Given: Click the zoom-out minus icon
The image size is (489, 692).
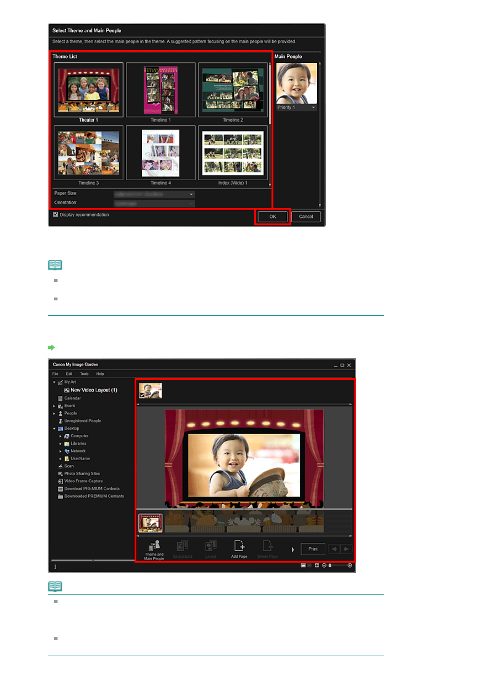Looking at the screenshot, I should tap(324, 565).
